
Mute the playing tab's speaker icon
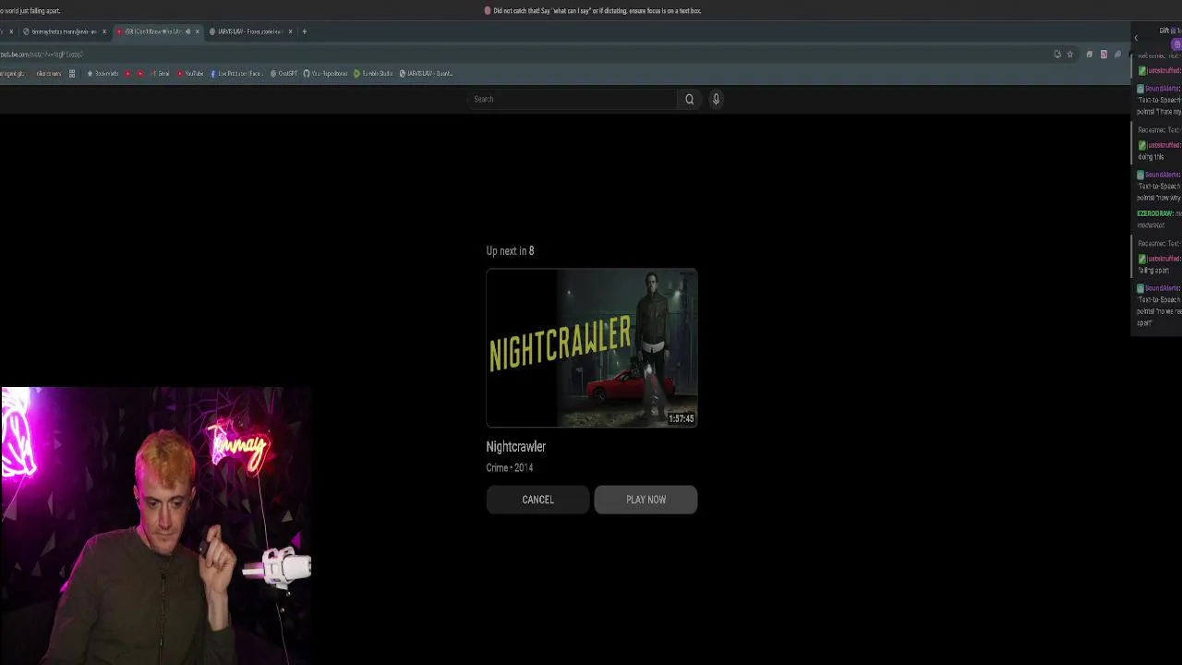187,31
